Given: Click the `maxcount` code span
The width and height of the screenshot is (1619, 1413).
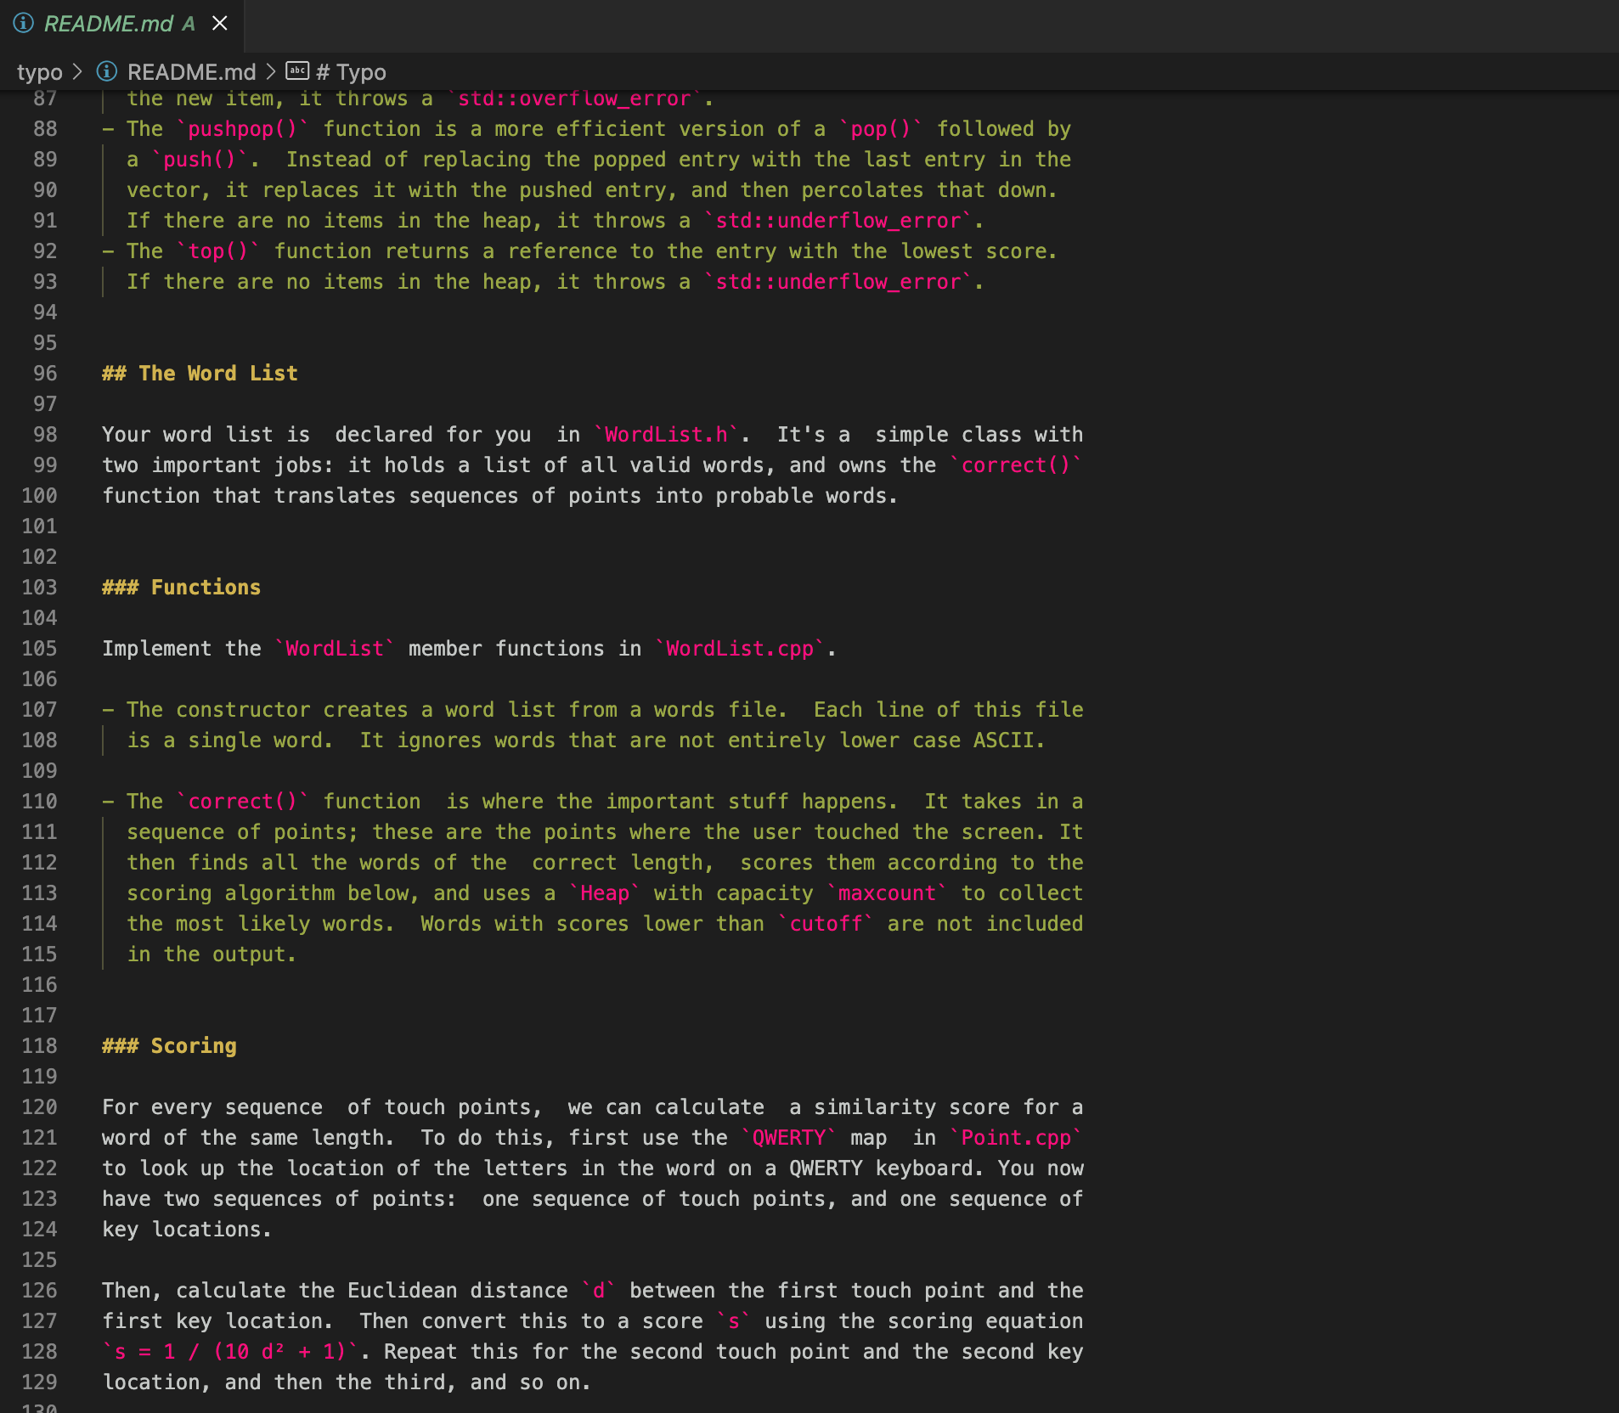Looking at the screenshot, I should (x=887, y=893).
